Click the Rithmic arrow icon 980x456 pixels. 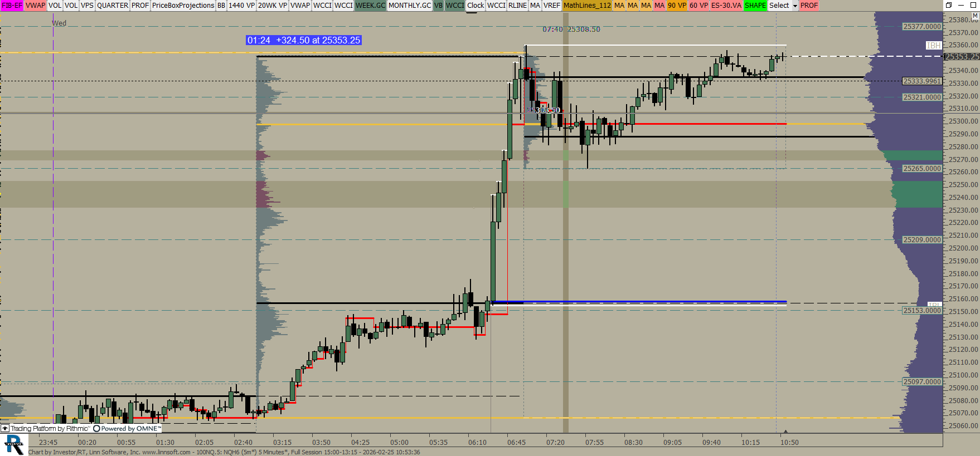click(5, 429)
